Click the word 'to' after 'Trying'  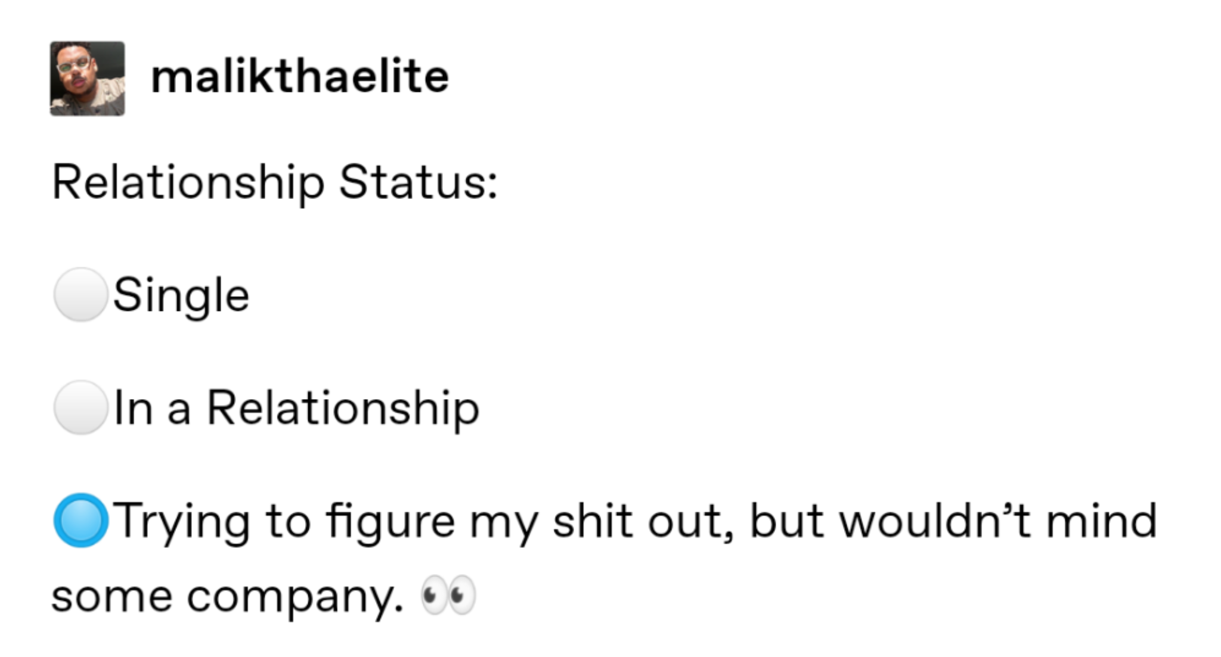coord(288,523)
